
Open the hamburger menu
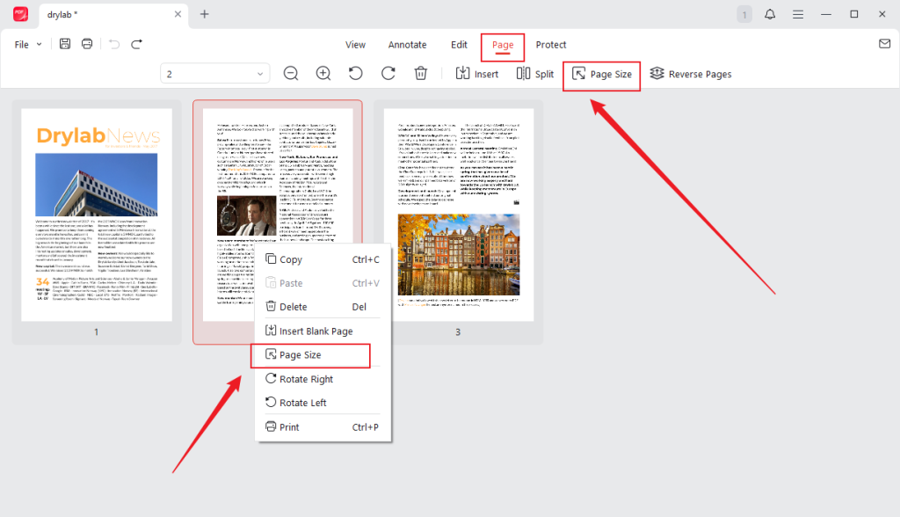(x=798, y=14)
